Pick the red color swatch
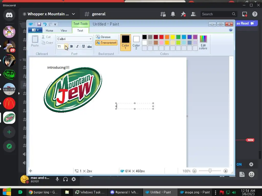This screenshot has height=196, width=262. coord(161,37)
